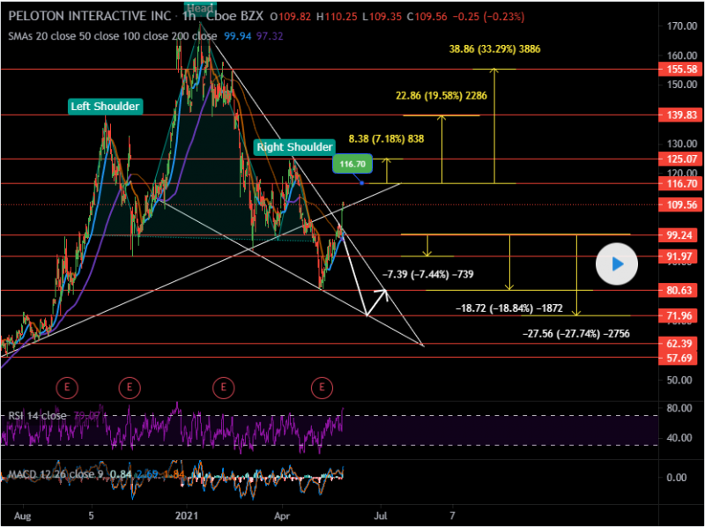705x527 pixels.
Task: Click the purple SMA value 97.32
Action: [270, 36]
